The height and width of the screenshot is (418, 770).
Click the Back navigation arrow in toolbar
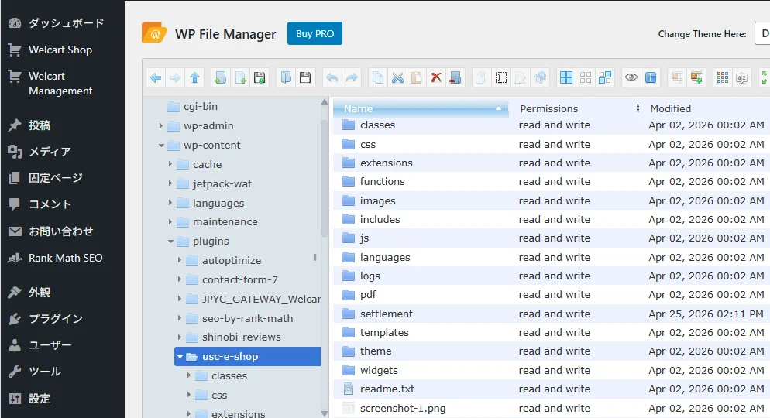click(x=156, y=77)
